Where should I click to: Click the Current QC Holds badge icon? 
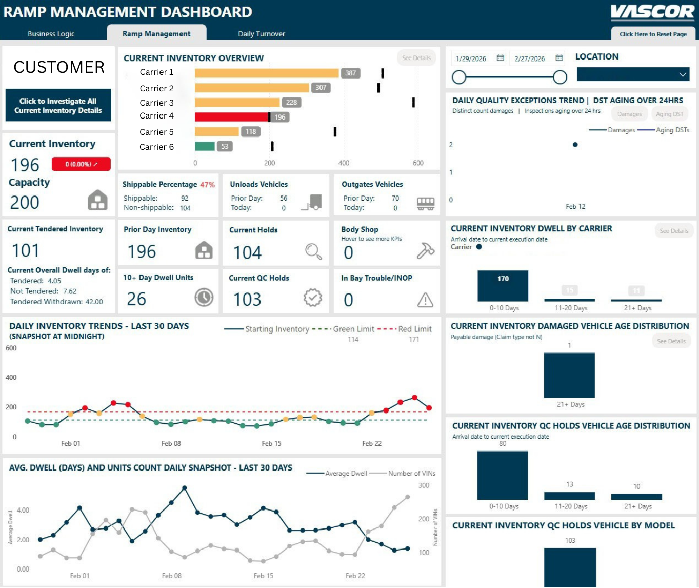click(312, 298)
